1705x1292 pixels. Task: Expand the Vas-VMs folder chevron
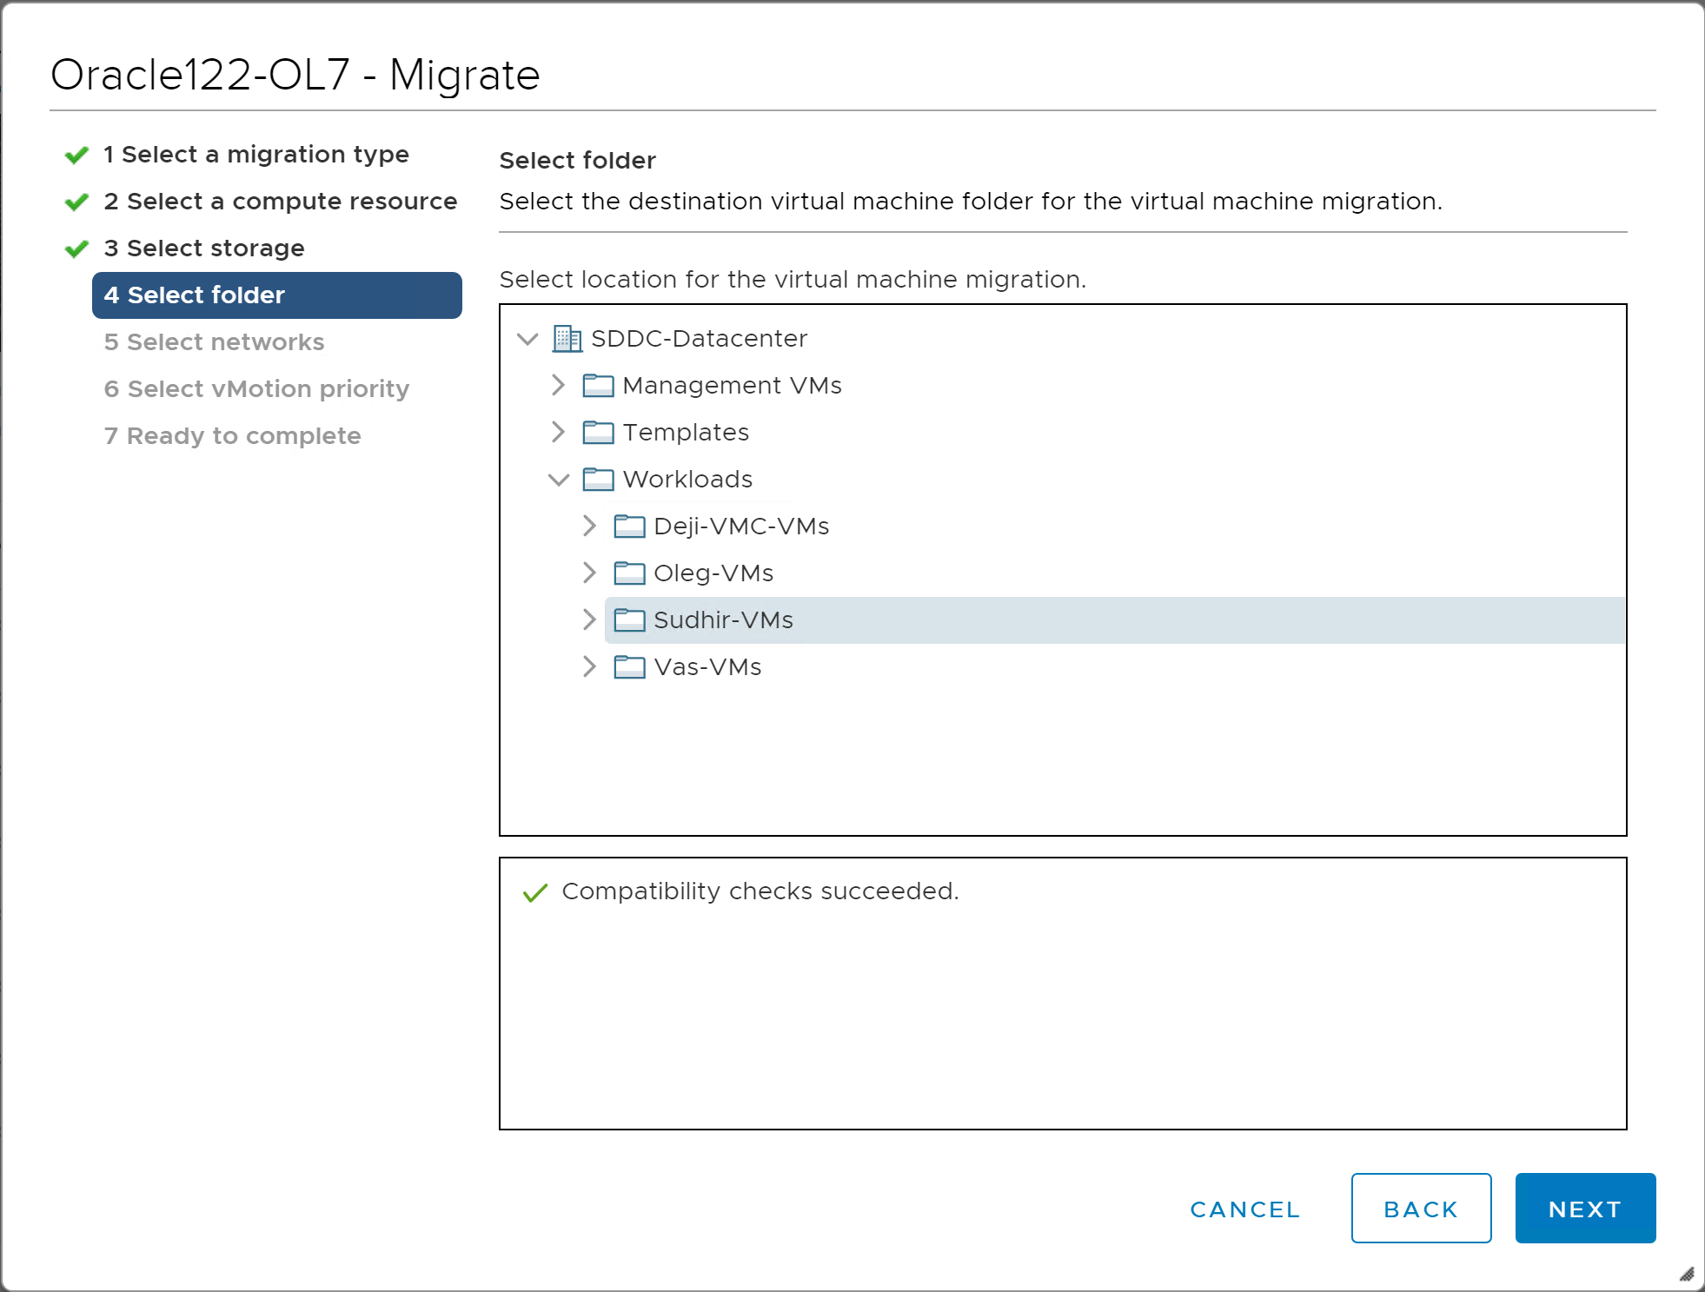pos(589,667)
